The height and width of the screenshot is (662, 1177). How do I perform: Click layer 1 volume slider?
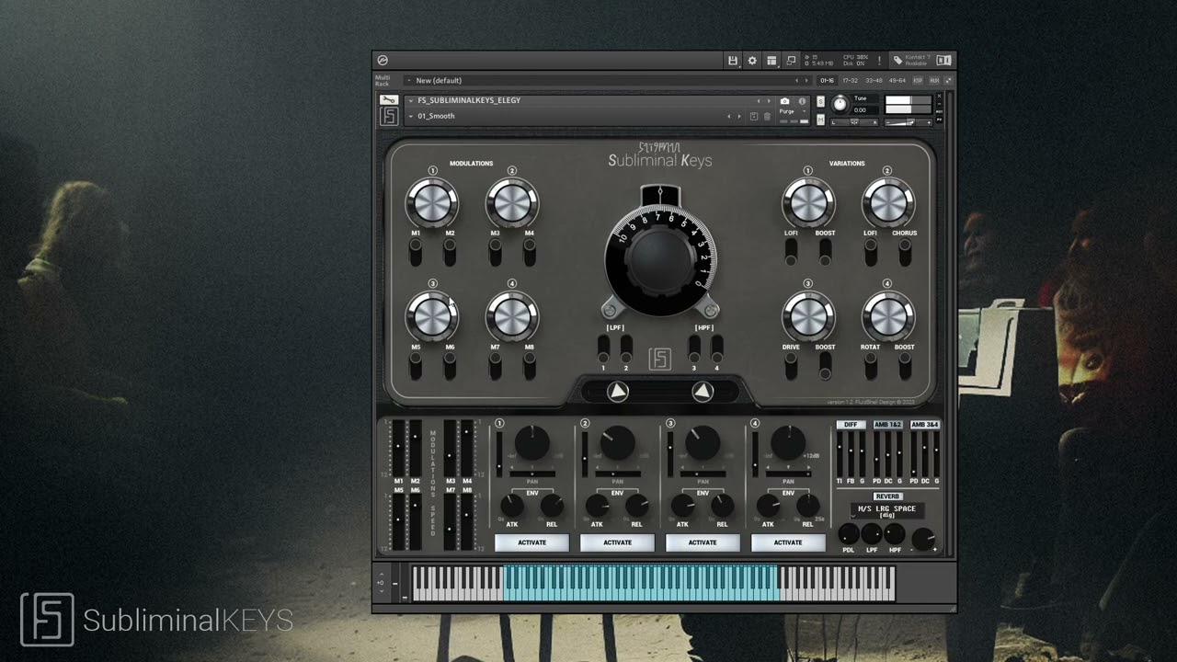click(x=499, y=453)
